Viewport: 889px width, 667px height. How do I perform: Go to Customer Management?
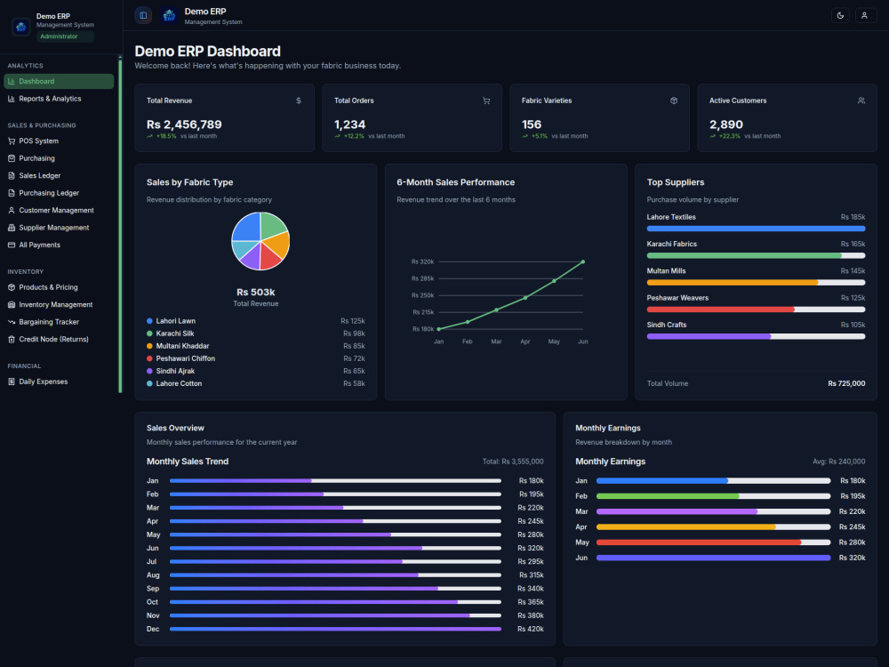pos(59,211)
